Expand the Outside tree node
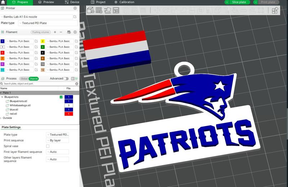The width and height of the screenshot is (288, 187). click(x=1, y=118)
